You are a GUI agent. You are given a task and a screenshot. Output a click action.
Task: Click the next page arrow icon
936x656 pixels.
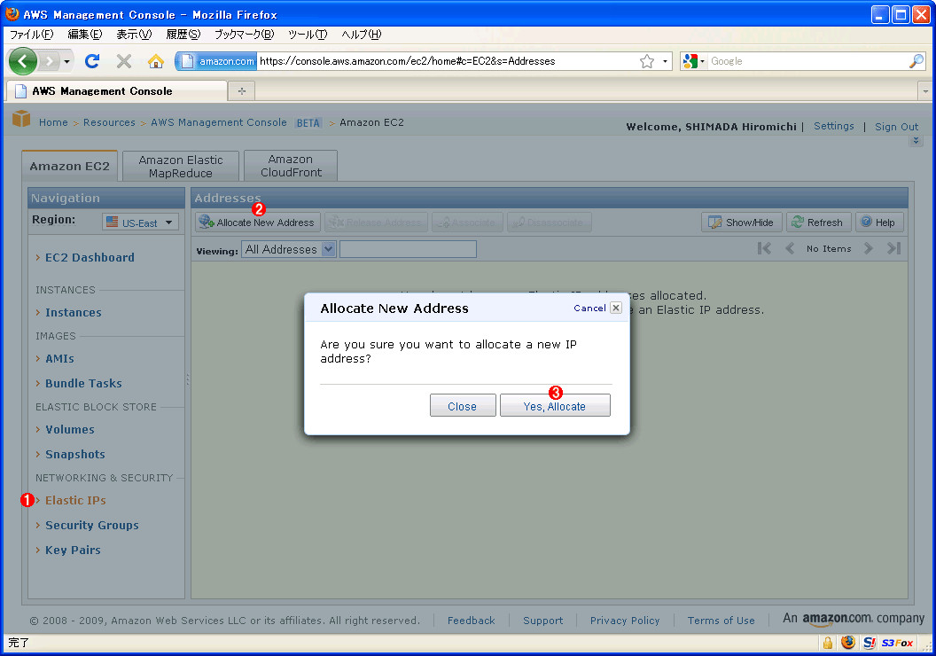point(869,248)
